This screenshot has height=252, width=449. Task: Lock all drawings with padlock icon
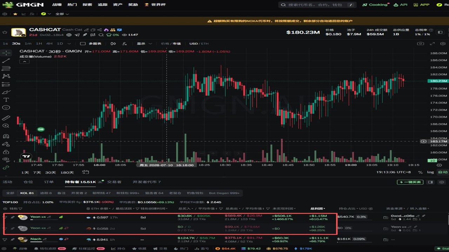pyautogui.click(x=6, y=152)
